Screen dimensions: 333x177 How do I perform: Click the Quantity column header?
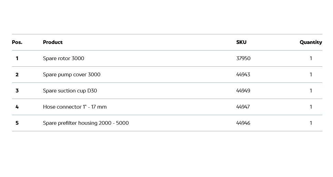(x=311, y=42)
